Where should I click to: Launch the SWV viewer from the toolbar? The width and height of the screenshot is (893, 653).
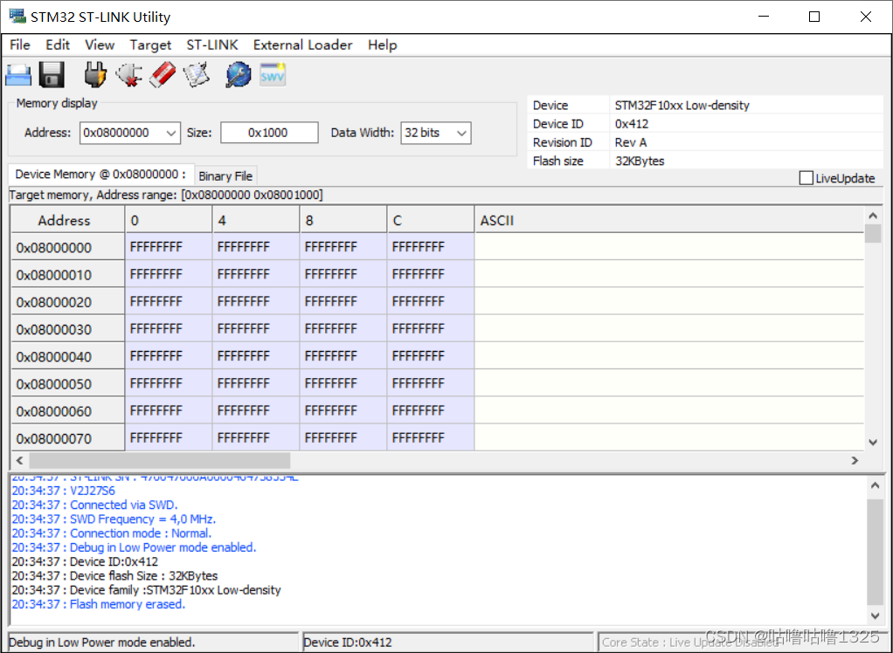(x=271, y=75)
